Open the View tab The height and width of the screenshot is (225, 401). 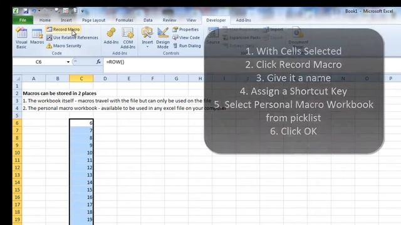point(191,20)
